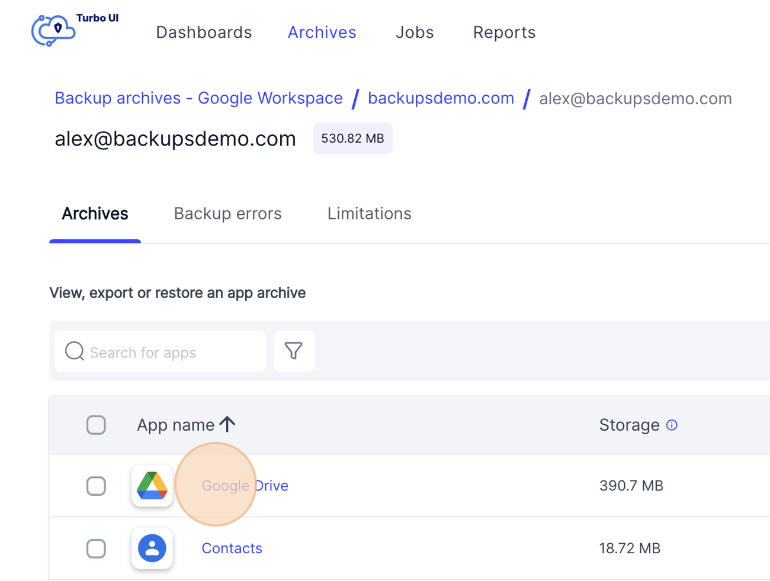Open the Reports section
Viewport: 770px width, 581px height.
click(504, 33)
